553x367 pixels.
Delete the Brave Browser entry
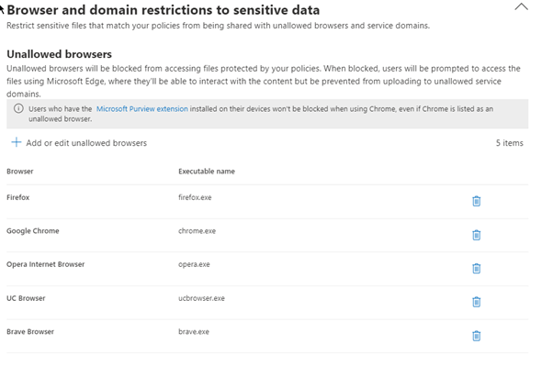click(x=476, y=336)
